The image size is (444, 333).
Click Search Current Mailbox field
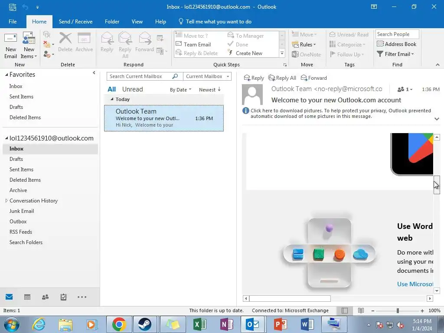pos(139,76)
